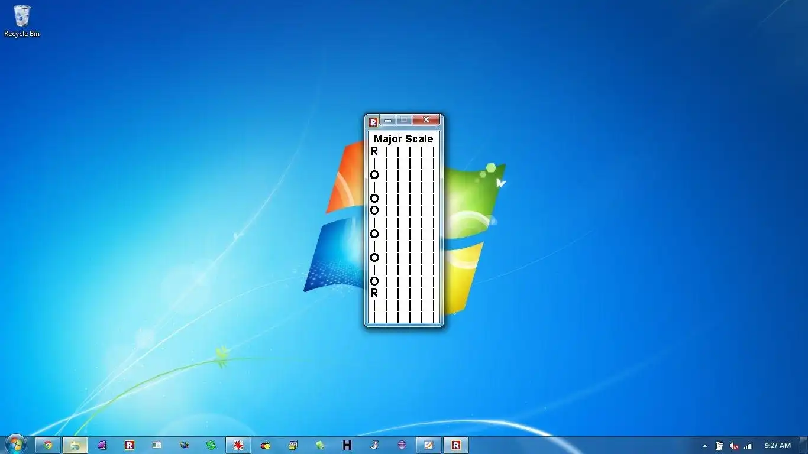Click the muted speaker volume icon

734,446
